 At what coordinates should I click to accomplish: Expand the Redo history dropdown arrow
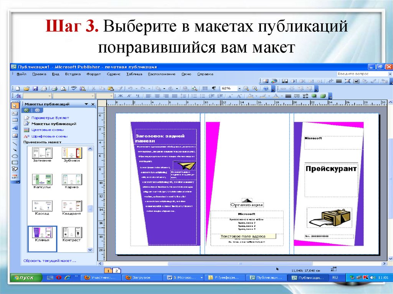(149, 89)
